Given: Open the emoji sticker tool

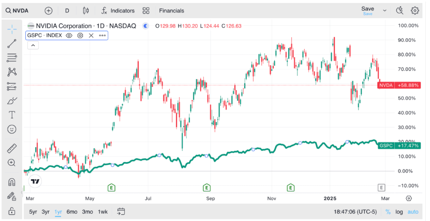Looking at the screenshot, I should pos(12,129).
